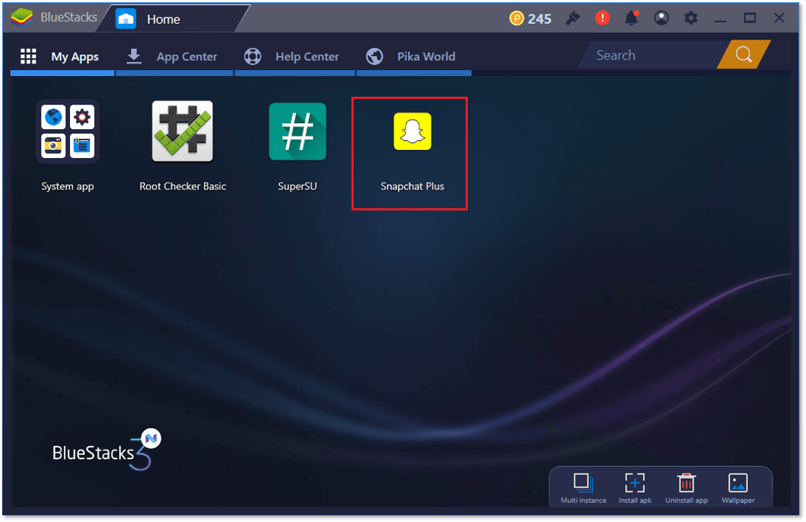The height and width of the screenshot is (522, 806).
Task: Open the Help Center tab
Action: pyautogui.click(x=294, y=57)
